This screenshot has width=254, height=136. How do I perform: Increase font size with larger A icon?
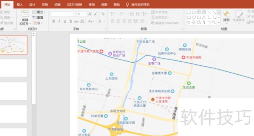click(x=90, y=14)
